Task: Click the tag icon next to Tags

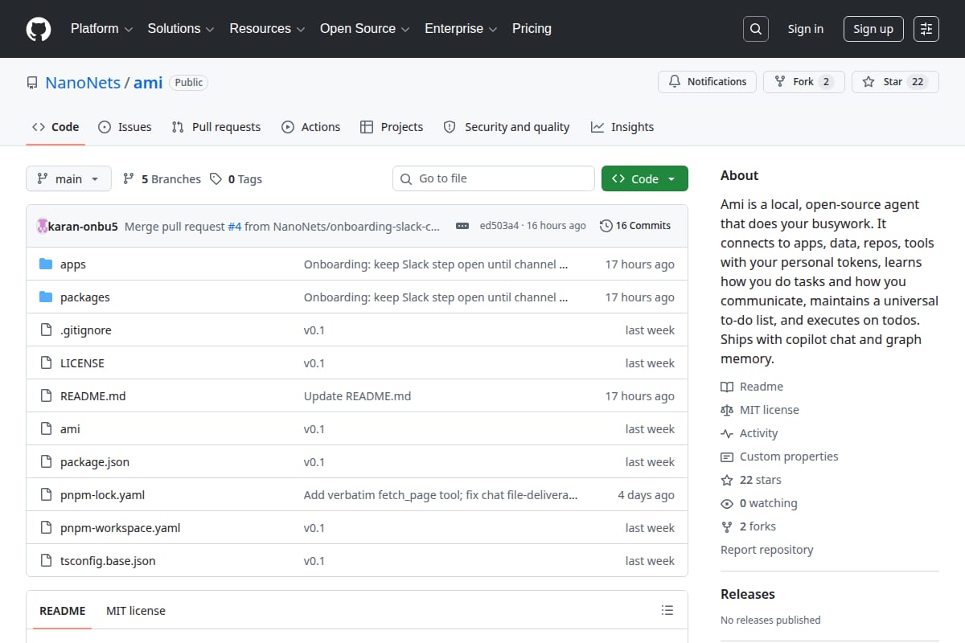Action: point(216,179)
